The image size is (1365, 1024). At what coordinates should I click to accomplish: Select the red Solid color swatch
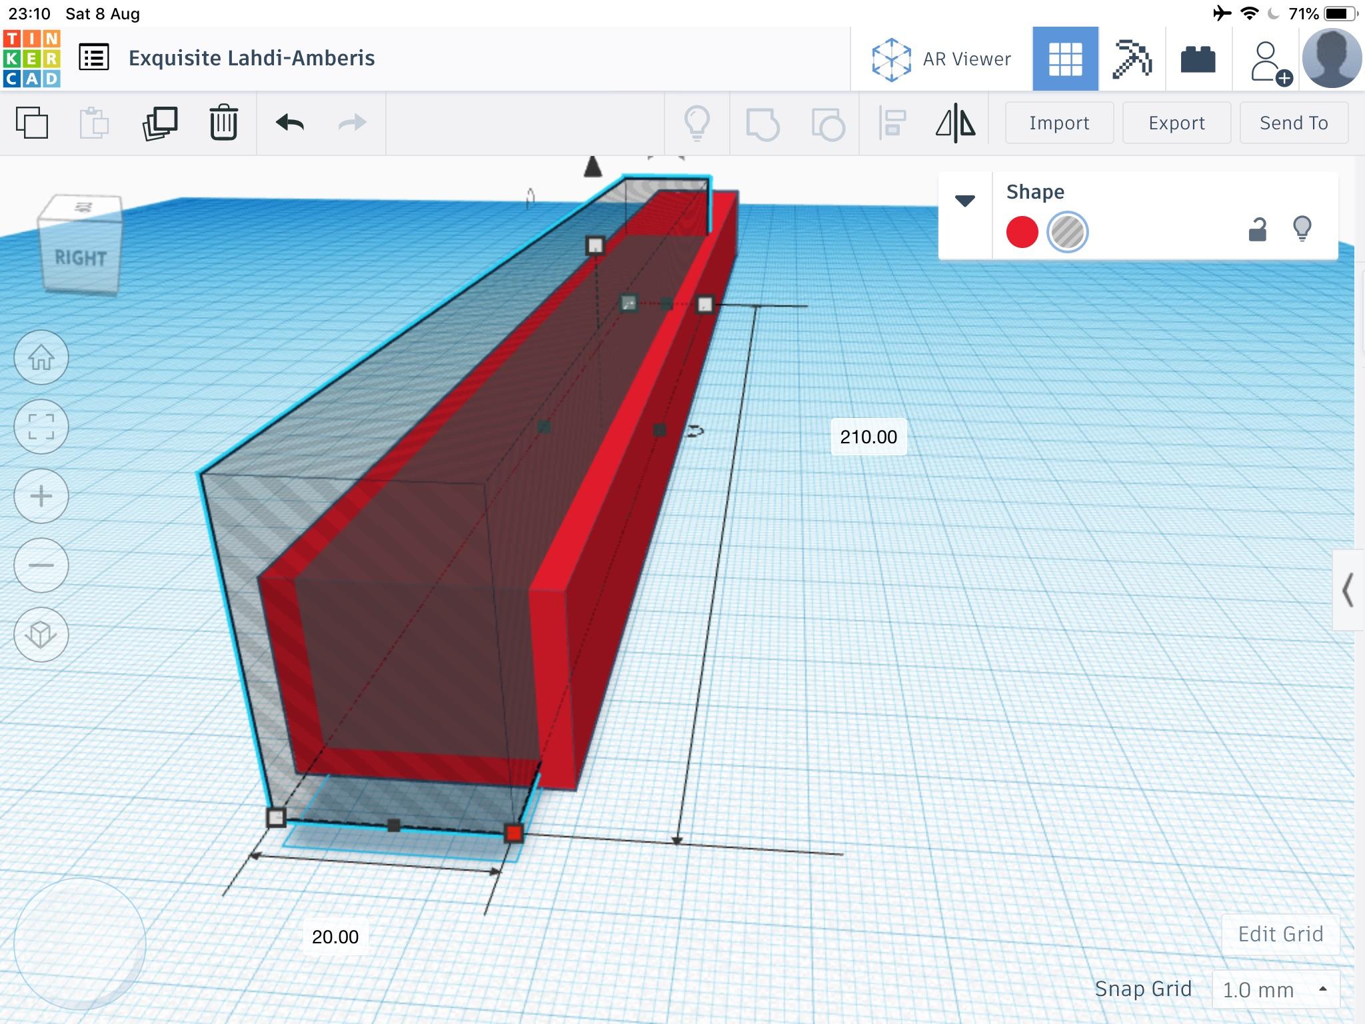pyautogui.click(x=1022, y=232)
